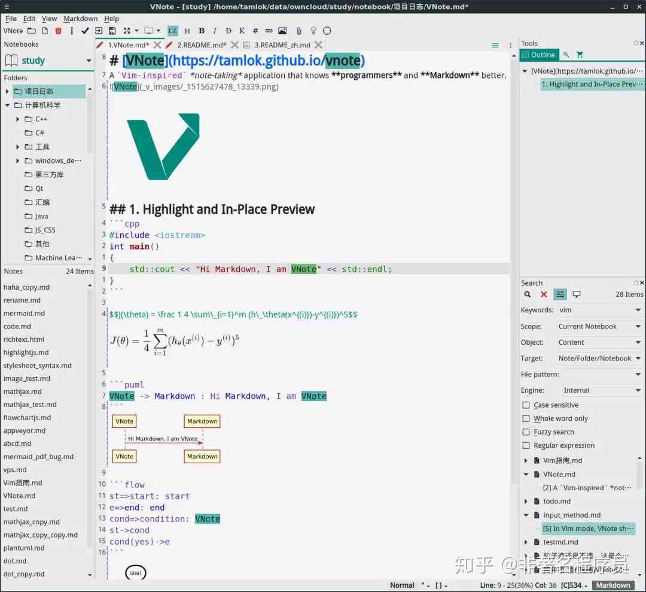646x592 pixels.
Task: Expand the 项目日志 folder
Action: (x=7, y=91)
